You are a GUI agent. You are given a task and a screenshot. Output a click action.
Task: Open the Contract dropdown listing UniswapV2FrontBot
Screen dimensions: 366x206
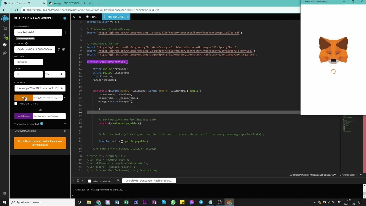(40, 88)
